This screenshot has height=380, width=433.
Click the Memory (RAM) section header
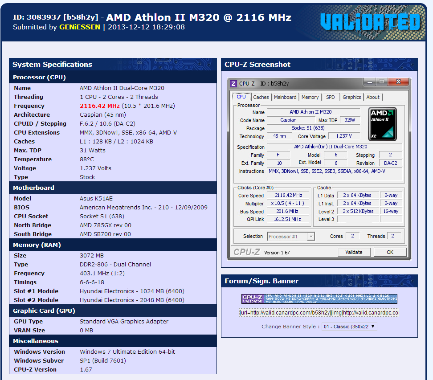pos(113,245)
